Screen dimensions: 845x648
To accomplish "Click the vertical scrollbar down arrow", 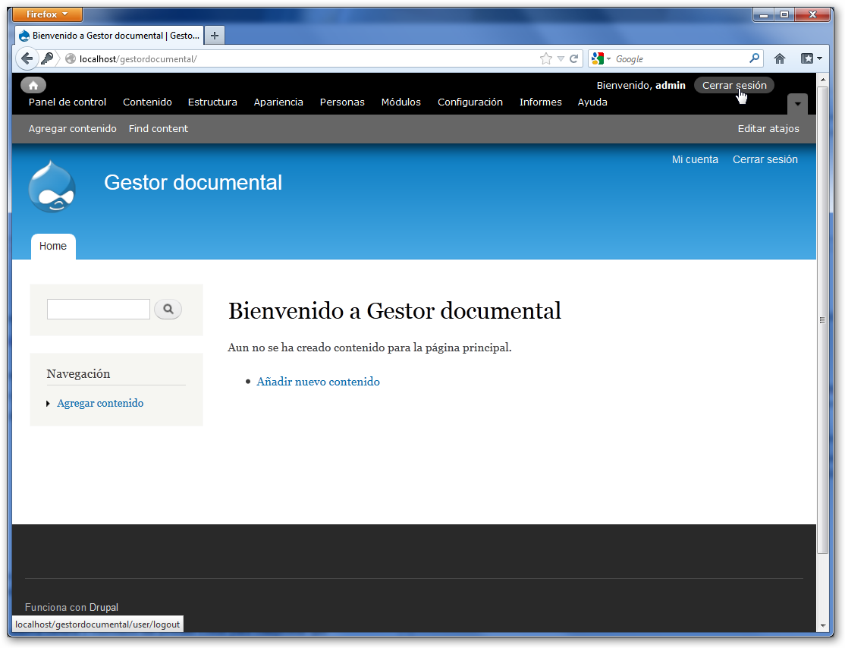I will click(823, 625).
